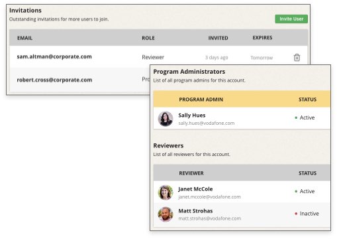337x239 pixels.
Task: Click REVIEWER column header
Action: coord(191,173)
